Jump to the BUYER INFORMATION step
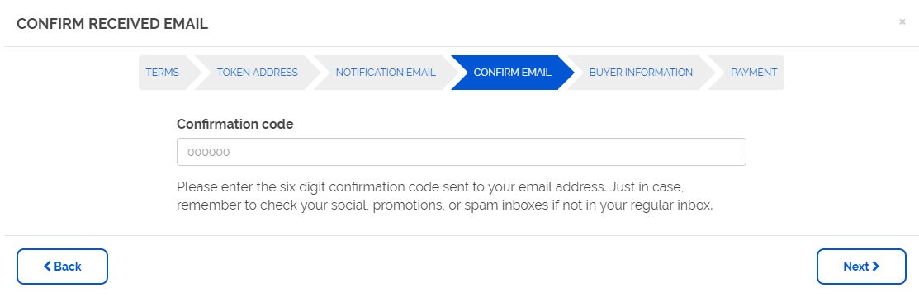 [641, 73]
